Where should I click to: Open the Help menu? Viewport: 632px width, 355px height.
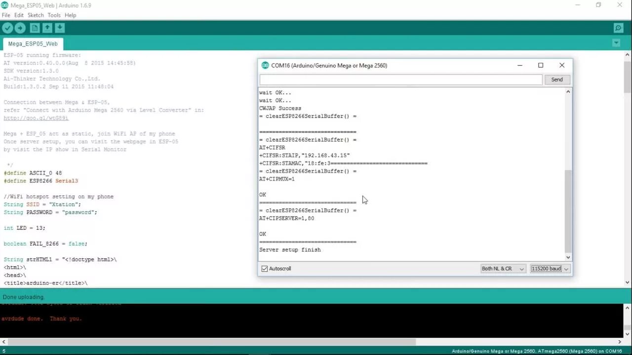[71, 15]
